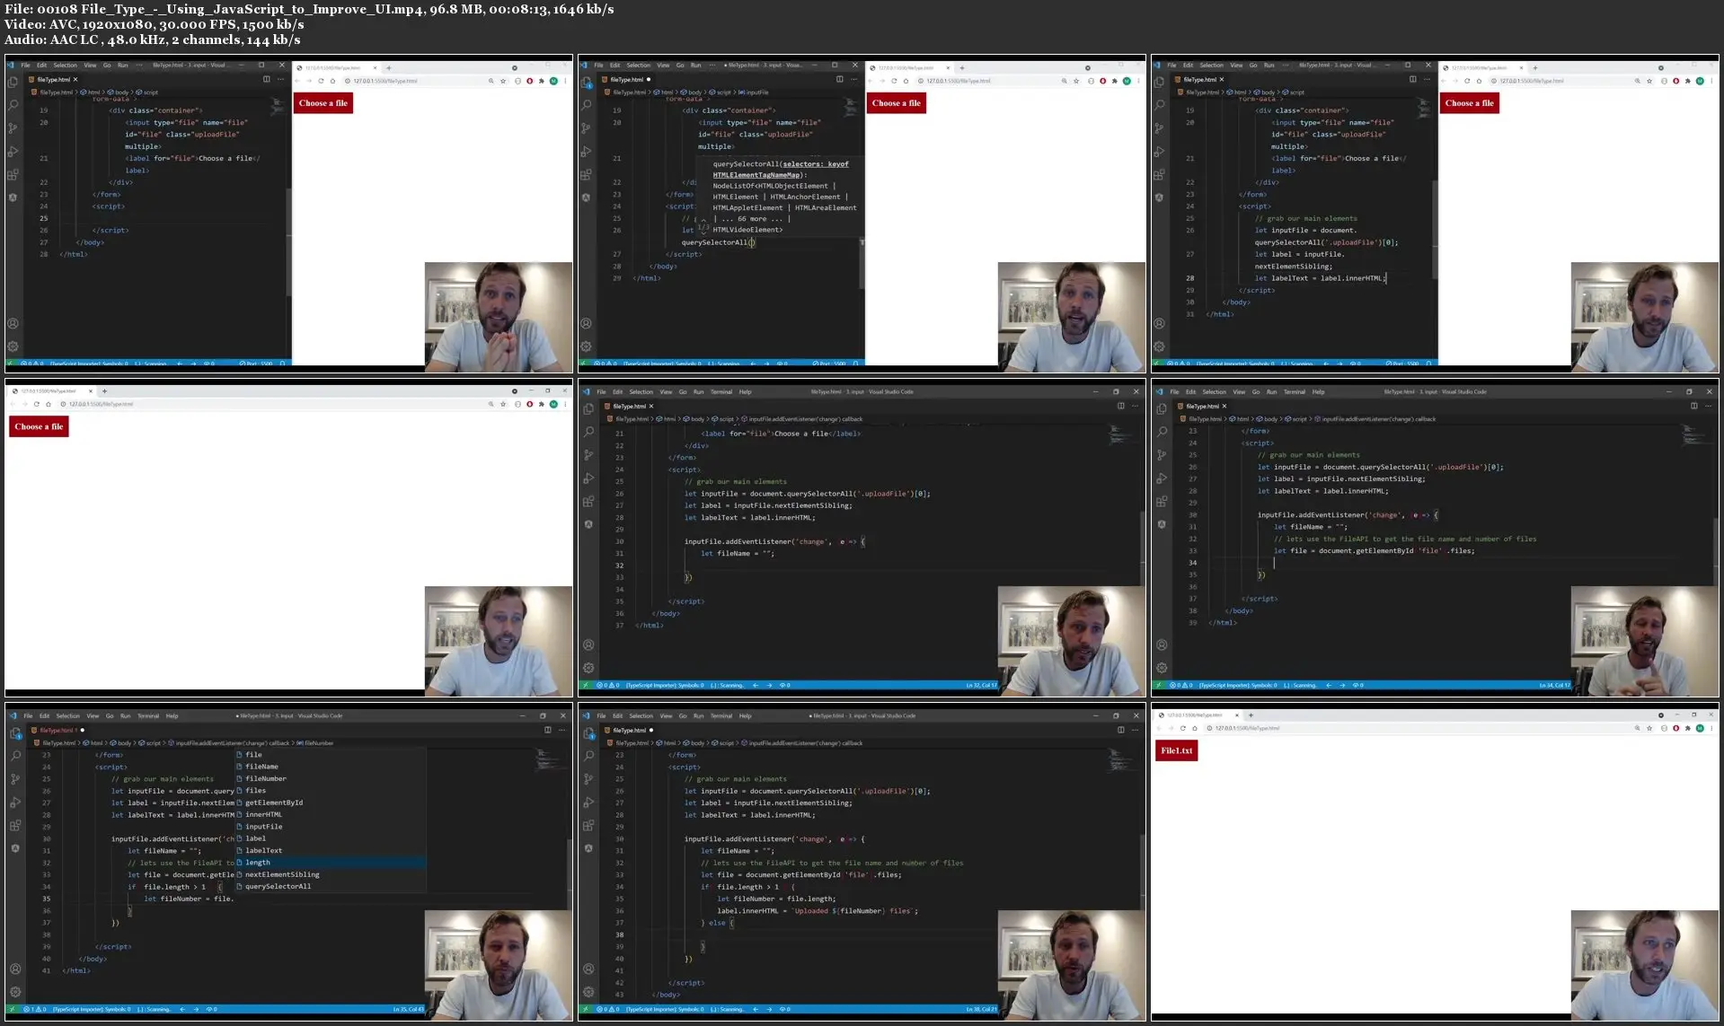Screen dimensions: 1724x1026
Task: Choose 'inputFile' in the autocomplete list
Action: click(x=331, y=827)
